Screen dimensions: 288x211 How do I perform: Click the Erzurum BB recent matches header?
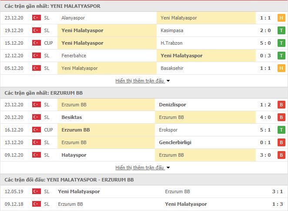[x=144, y=93]
